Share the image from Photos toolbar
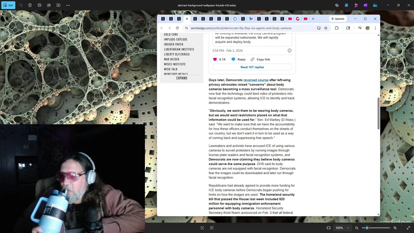The image size is (414, 233). tap(49, 5)
